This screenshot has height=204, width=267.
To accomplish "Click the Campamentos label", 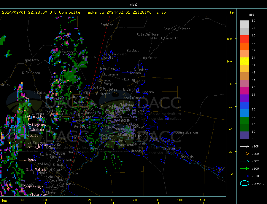I will (127, 145).
